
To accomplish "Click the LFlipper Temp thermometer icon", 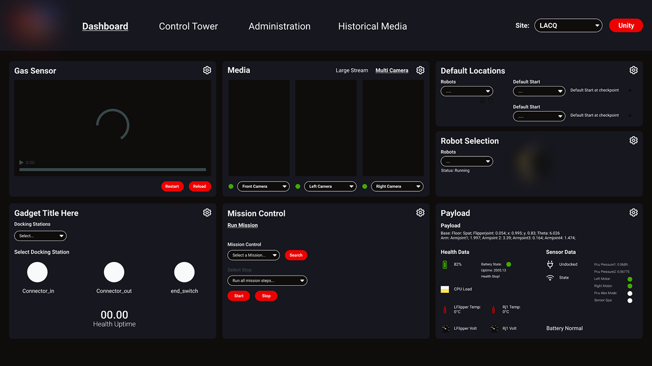I will tap(445, 309).
